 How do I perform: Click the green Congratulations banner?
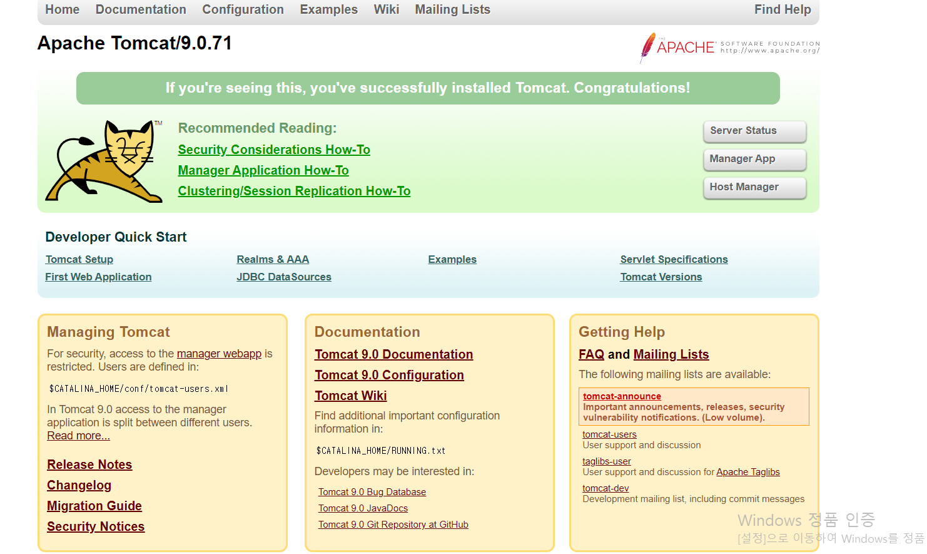click(428, 88)
